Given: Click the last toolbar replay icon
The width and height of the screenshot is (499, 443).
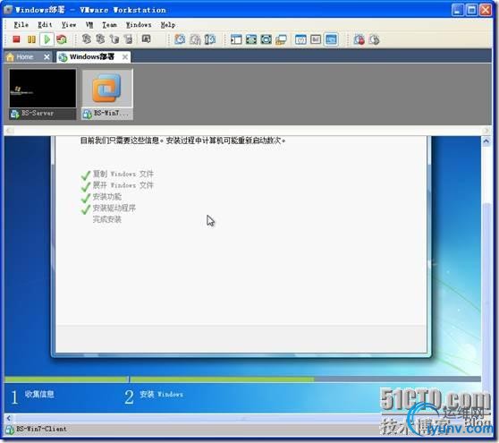Looking at the screenshot, I should [374, 39].
